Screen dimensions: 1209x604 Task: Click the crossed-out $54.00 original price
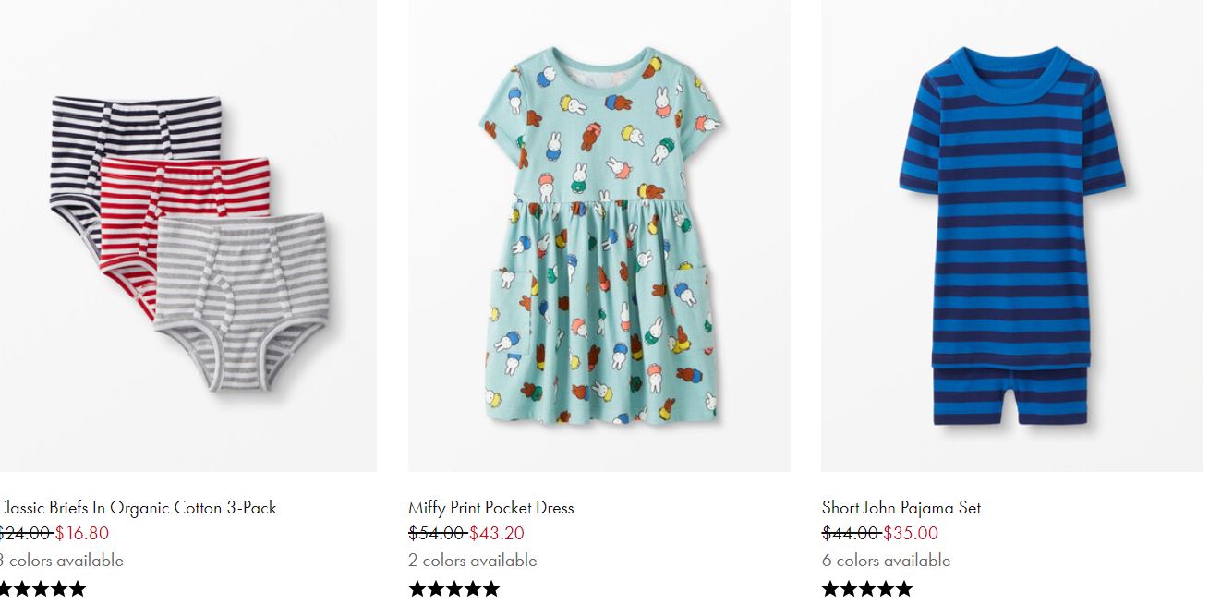436,533
